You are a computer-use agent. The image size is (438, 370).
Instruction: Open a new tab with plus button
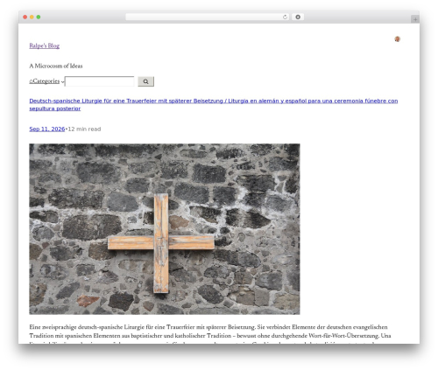(x=415, y=19)
